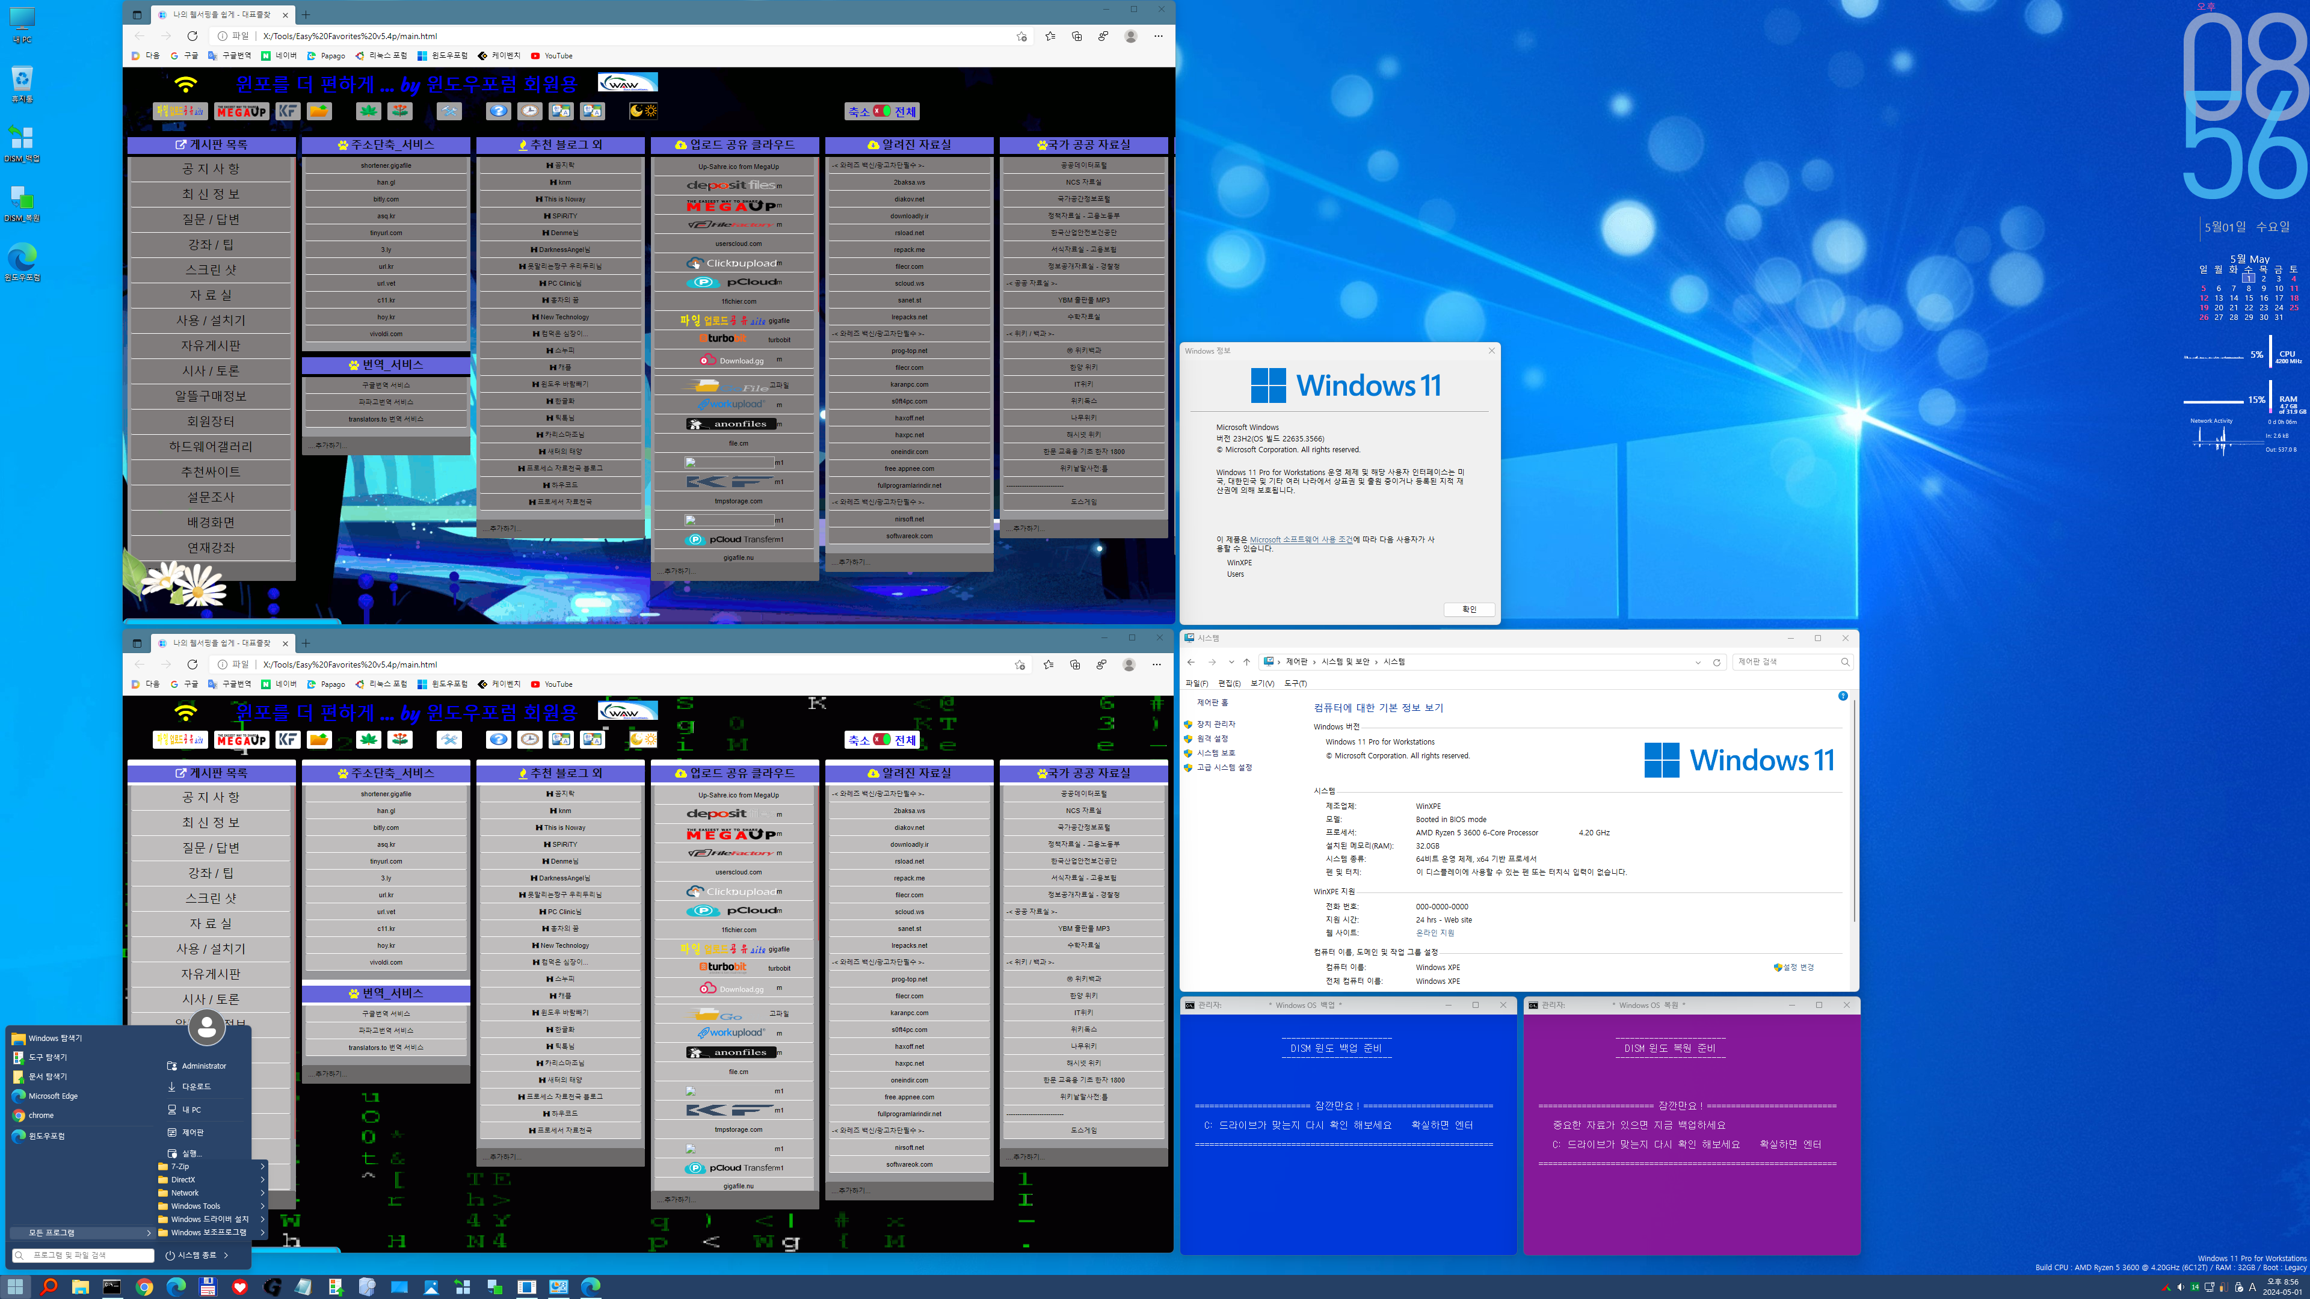Expand the Network folder in start menu
This screenshot has height=1299, width=2310.
pos(212,1193)
